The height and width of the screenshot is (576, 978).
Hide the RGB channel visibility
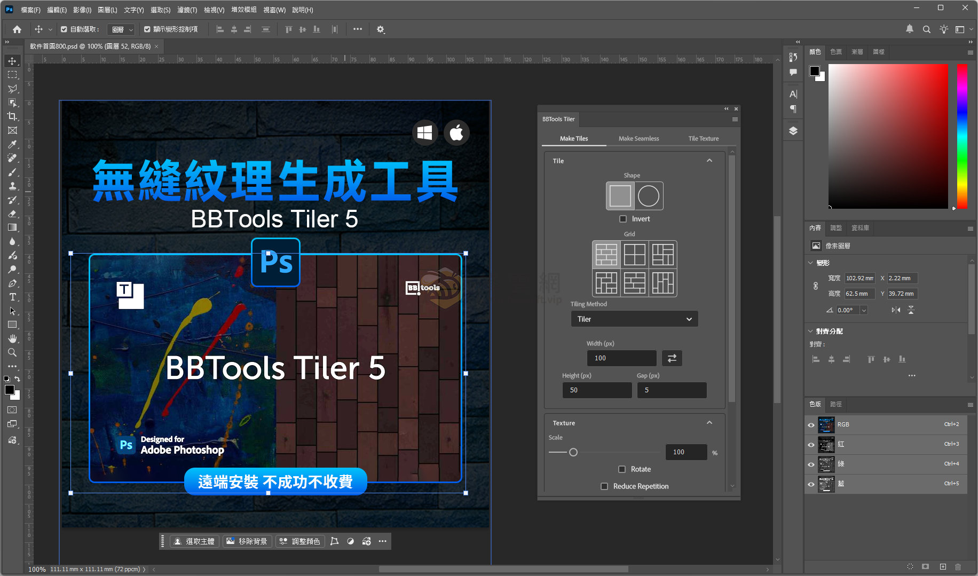tap(811, 425)
